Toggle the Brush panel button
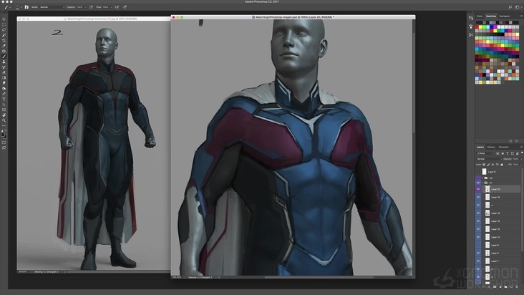This screenshot has width=524, height=295. 26,6
